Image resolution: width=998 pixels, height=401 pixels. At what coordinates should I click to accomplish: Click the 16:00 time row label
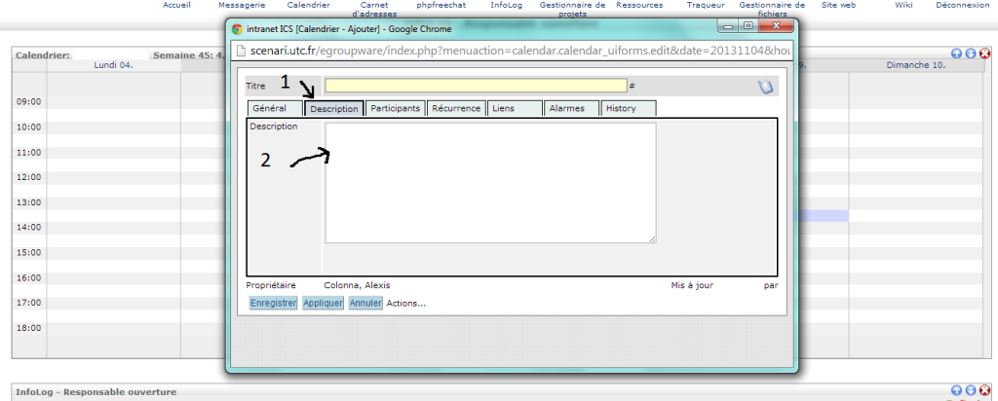[28, 277]
